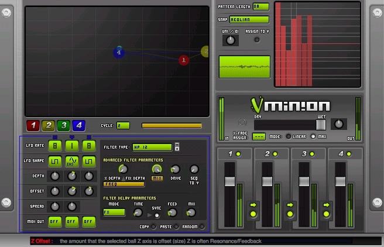
Task: Click the Z-axis LFO shape square wave
Action: (x=88, y=161)
